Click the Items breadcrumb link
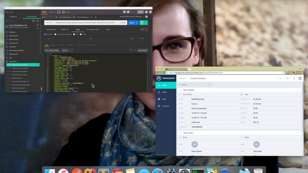 (182, 78)
